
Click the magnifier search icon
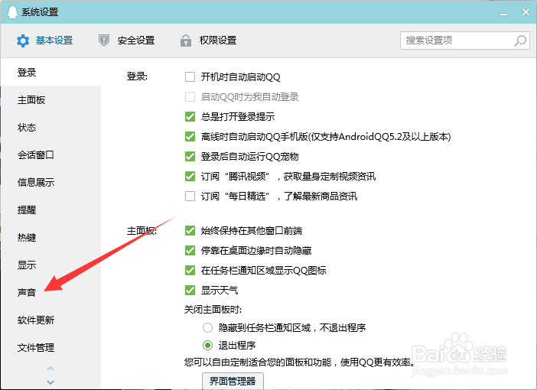point(520,41)
